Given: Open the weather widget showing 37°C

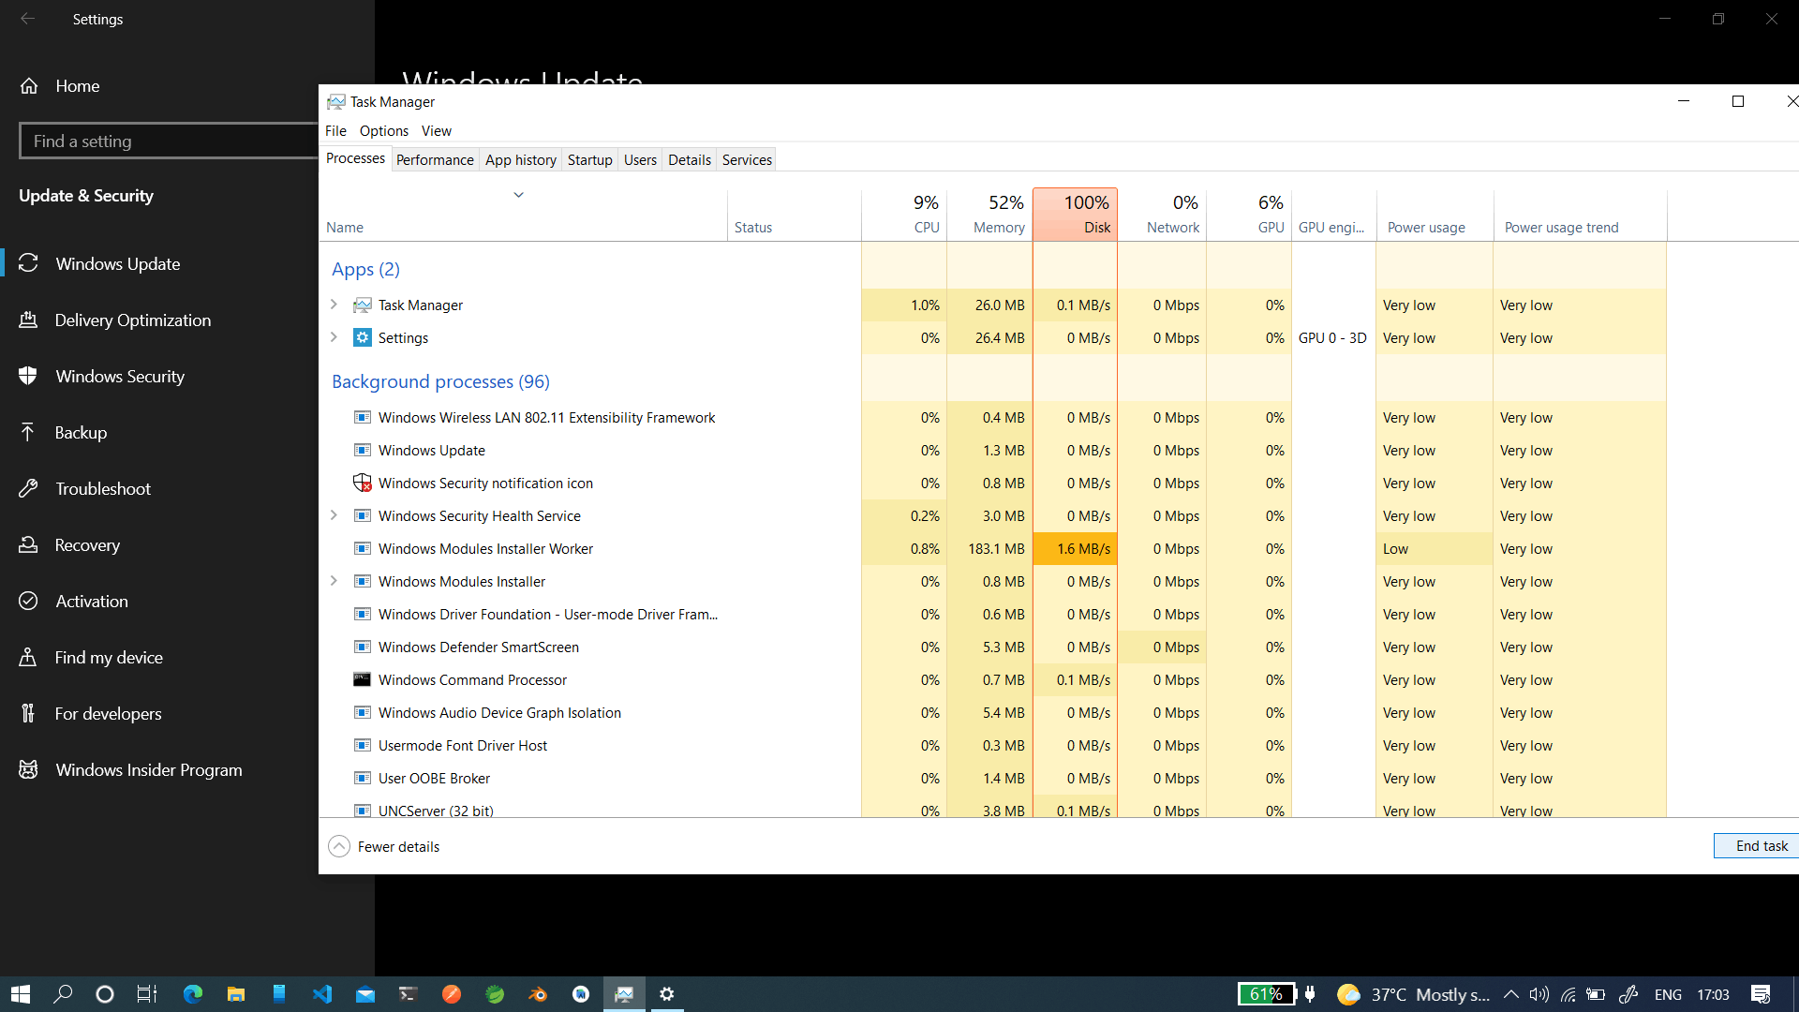Looking at the screenshot, I should (1414, 994).
